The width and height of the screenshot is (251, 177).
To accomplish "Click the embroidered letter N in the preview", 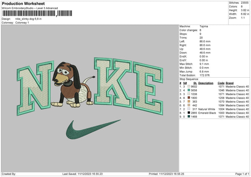I will [35, 88].
